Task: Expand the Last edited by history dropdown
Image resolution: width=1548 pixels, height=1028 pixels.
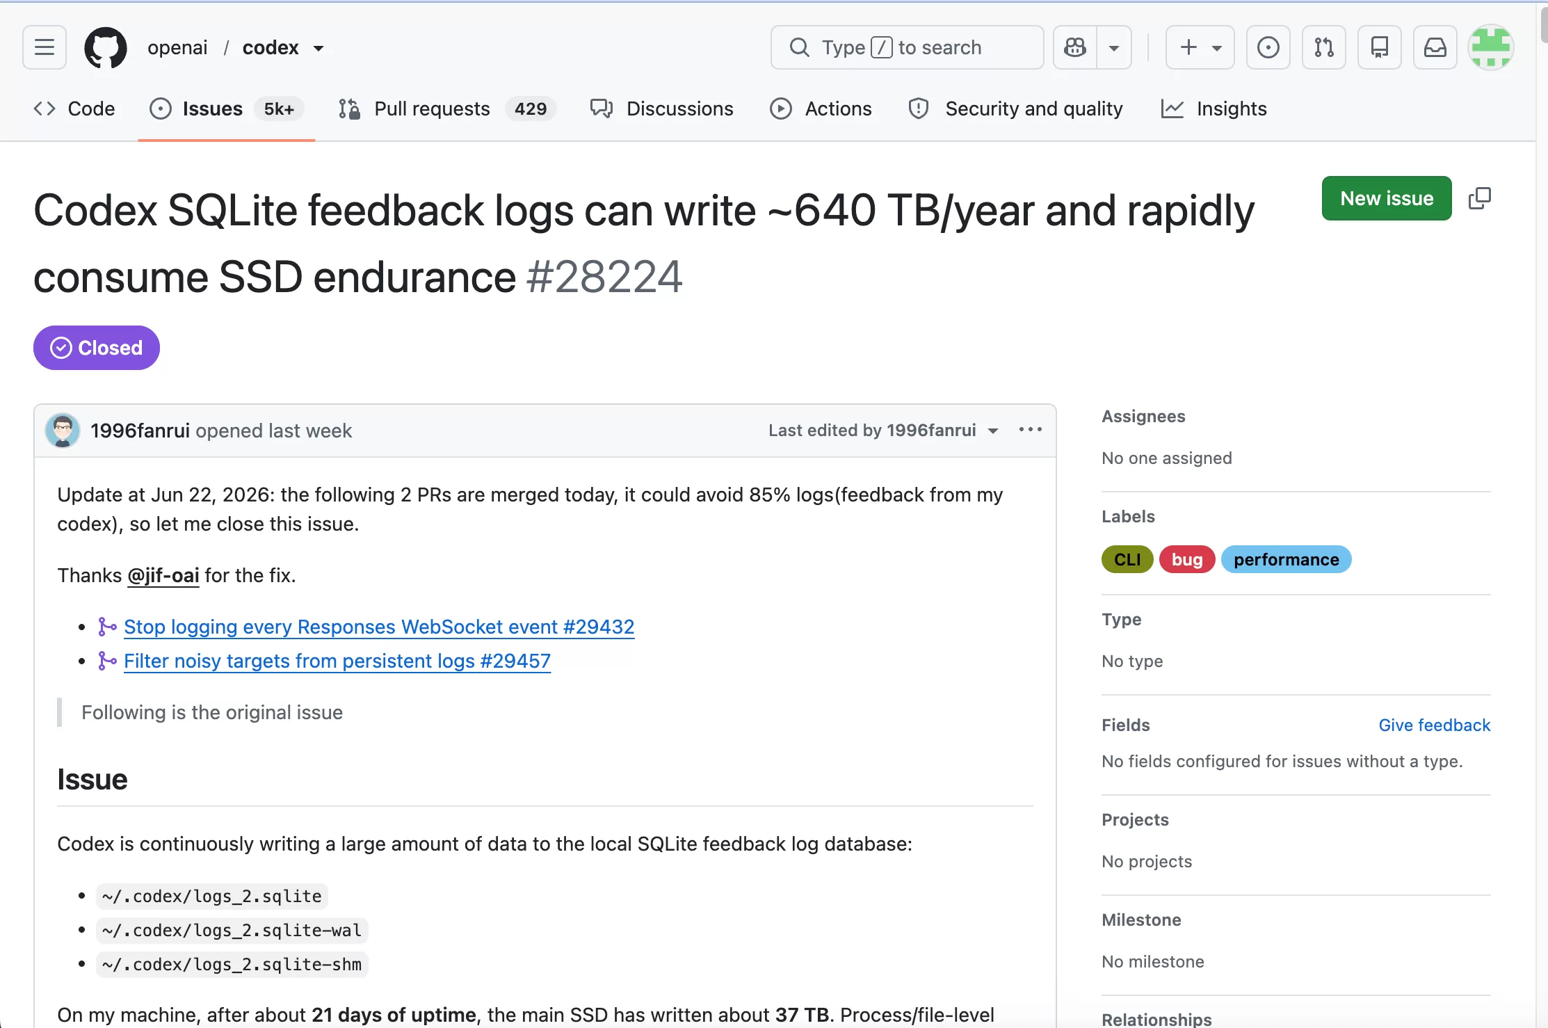Action: [884, 431]
